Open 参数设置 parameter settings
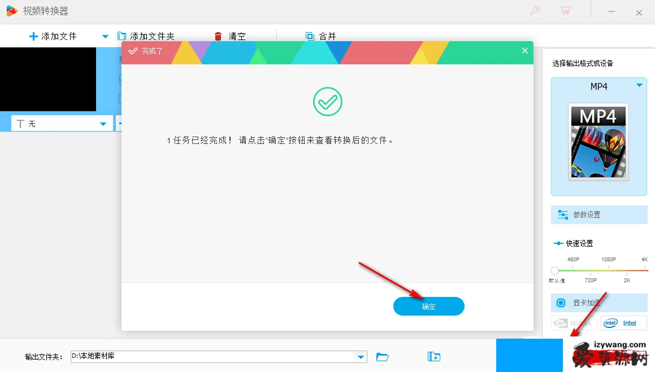This screenshot has width=655, height=372. [599, 215]
